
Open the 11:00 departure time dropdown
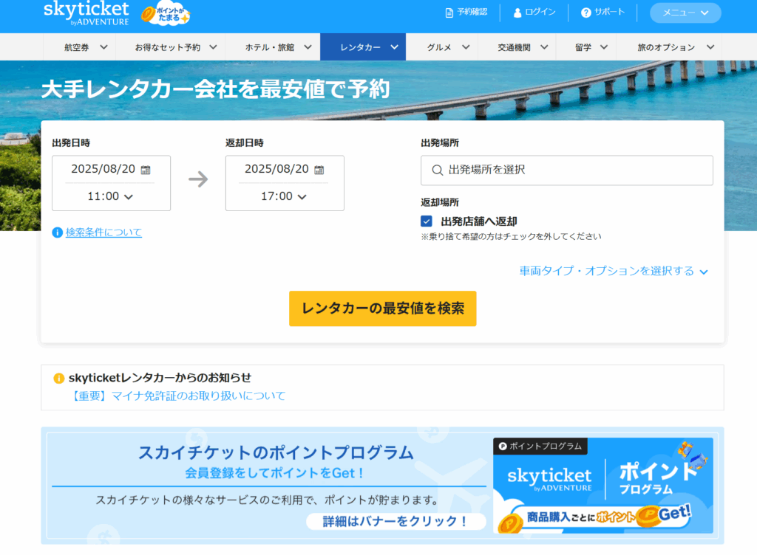tap(111, 196)
